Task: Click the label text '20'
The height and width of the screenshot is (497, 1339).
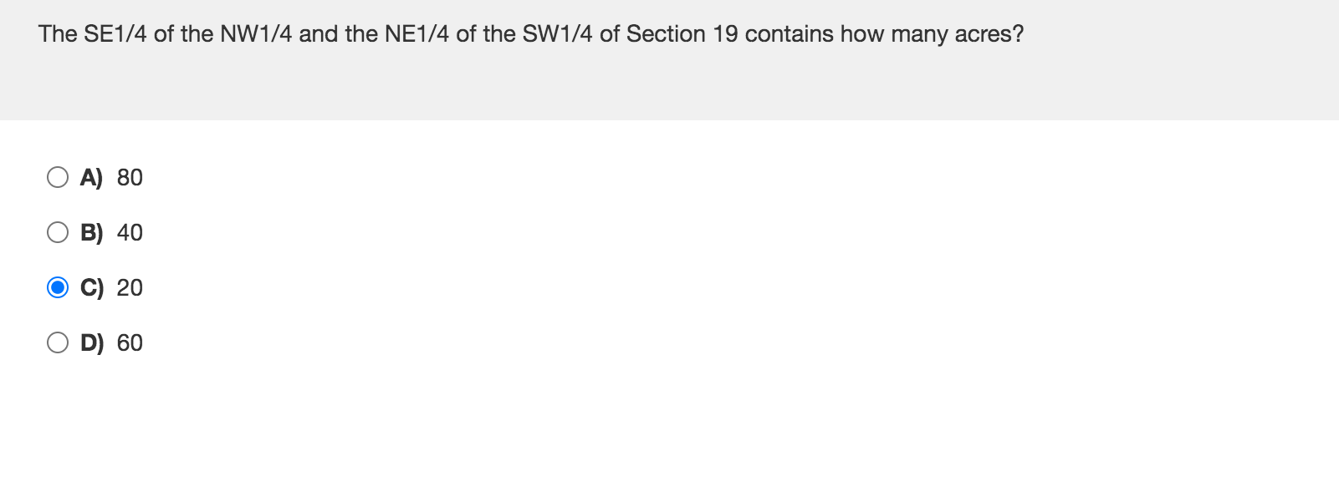Action: (130, 287)
